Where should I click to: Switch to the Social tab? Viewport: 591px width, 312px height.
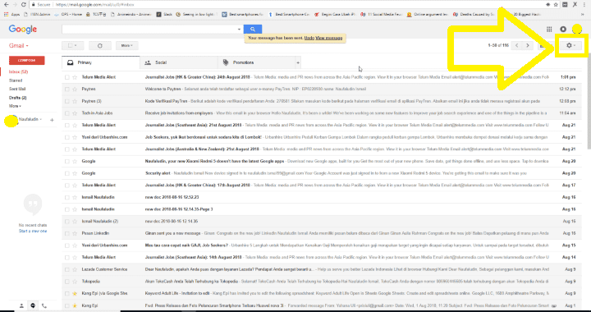tap(179, 62)
